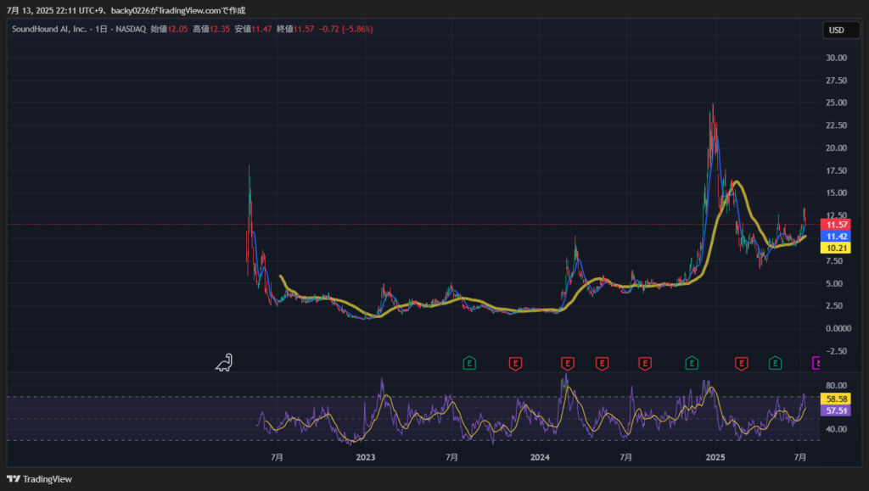This screenshot has height=491, width=869.
Task: Click the purple 57.51 RSI value label
Action: [x=836, y=410]
